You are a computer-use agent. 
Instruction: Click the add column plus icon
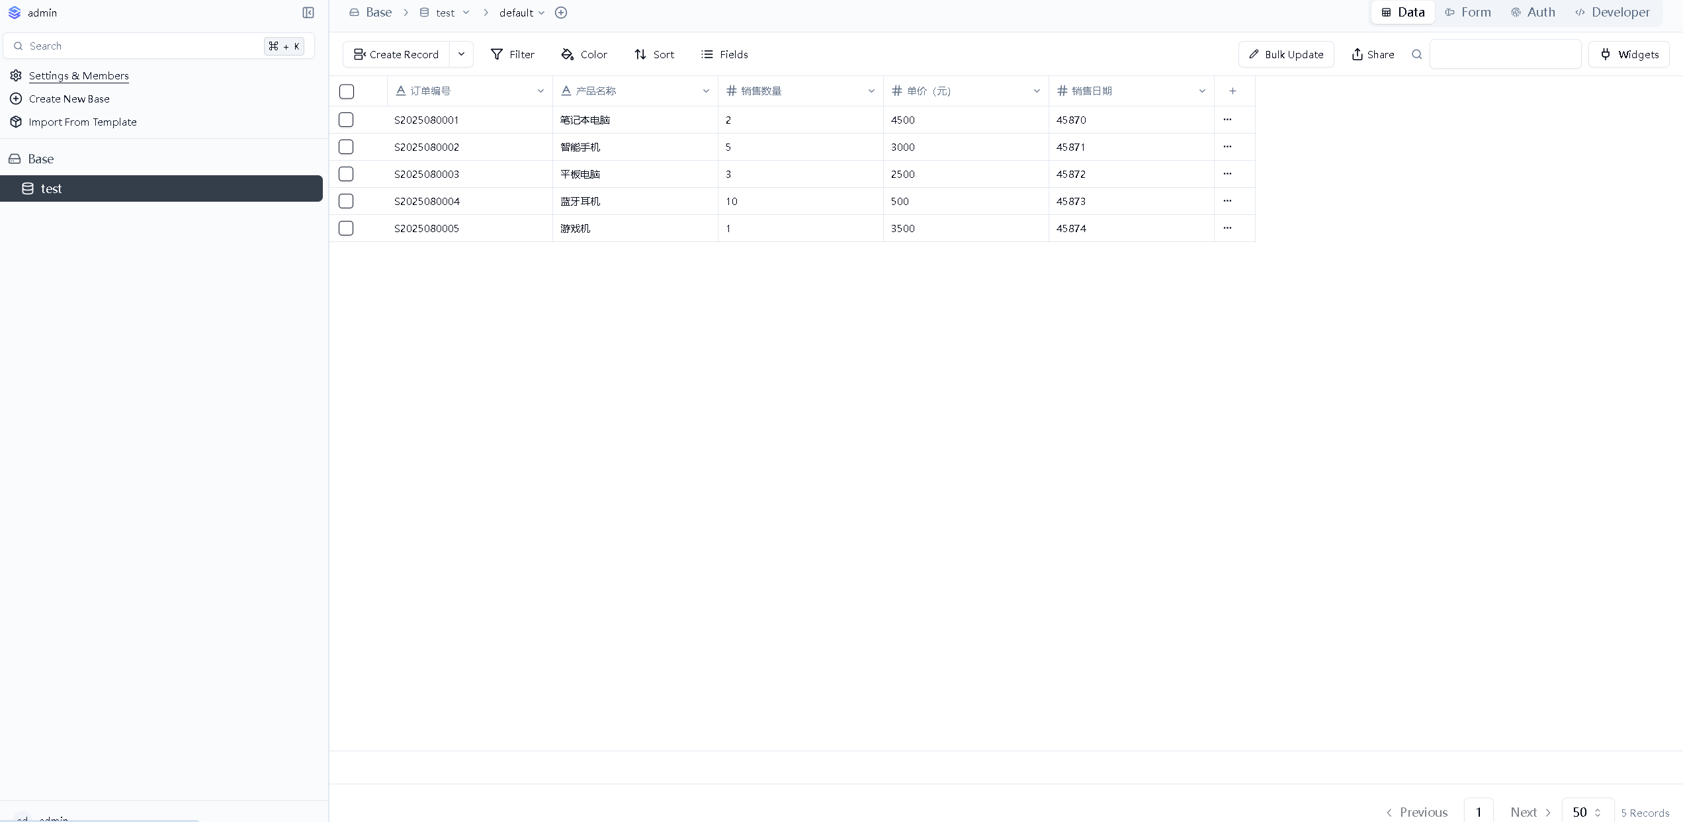point(1232,91)
